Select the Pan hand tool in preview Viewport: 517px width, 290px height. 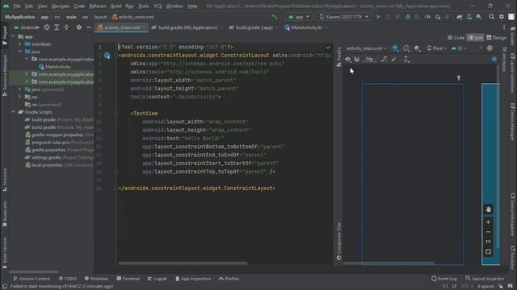pyautogui.click(x=488, y=209)
